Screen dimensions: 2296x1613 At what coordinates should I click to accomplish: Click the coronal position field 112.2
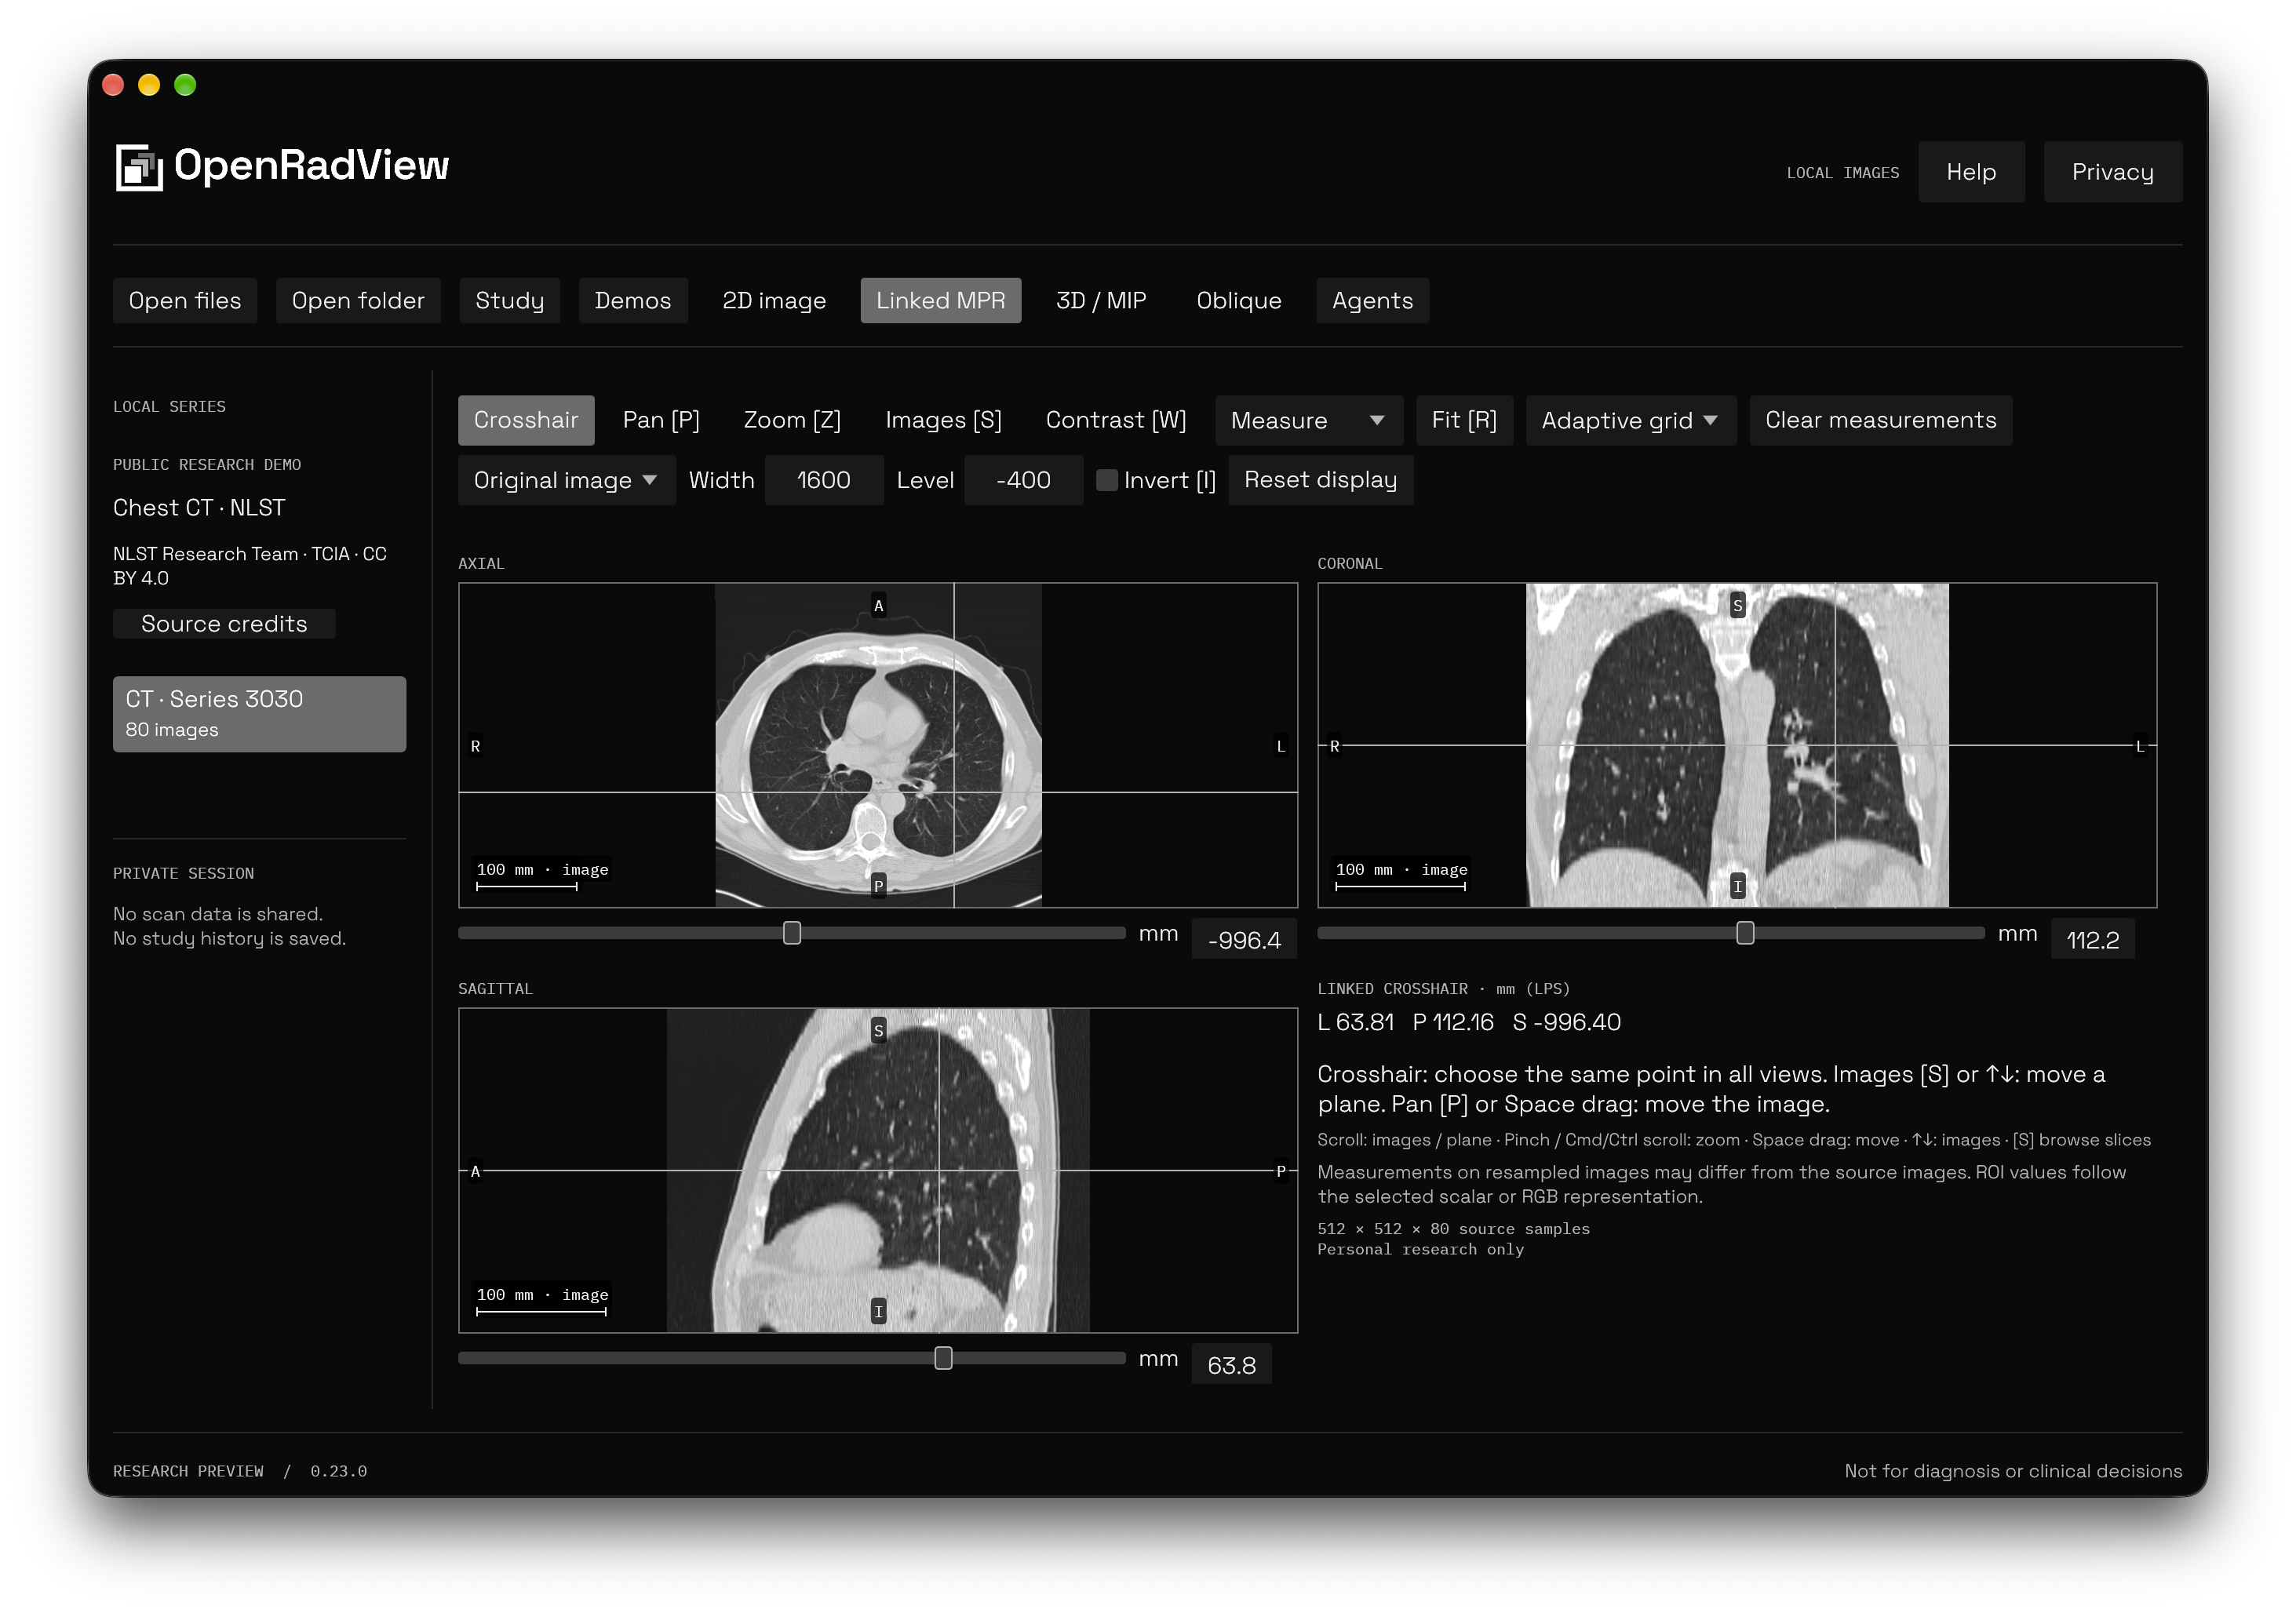(x=2092, y=939)
